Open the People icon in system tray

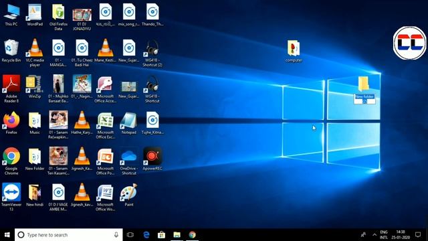363,235
